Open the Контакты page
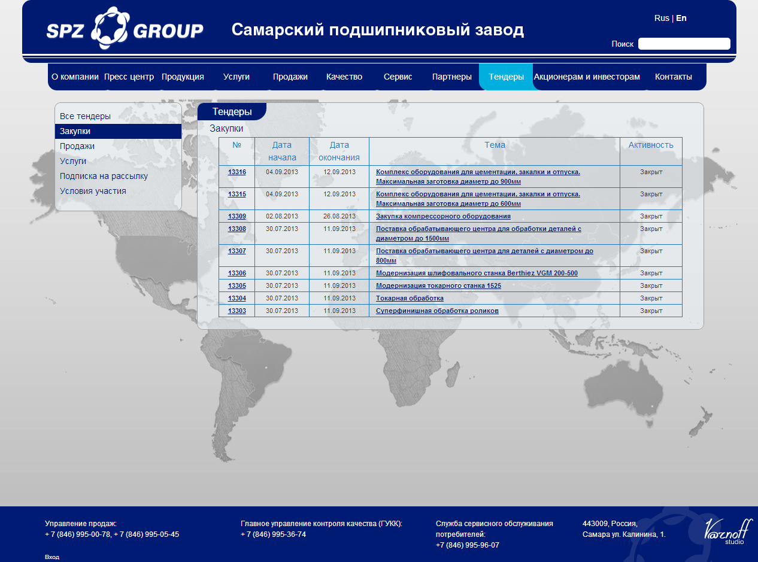Screen dimensions: 758x562 click(673, 77)
